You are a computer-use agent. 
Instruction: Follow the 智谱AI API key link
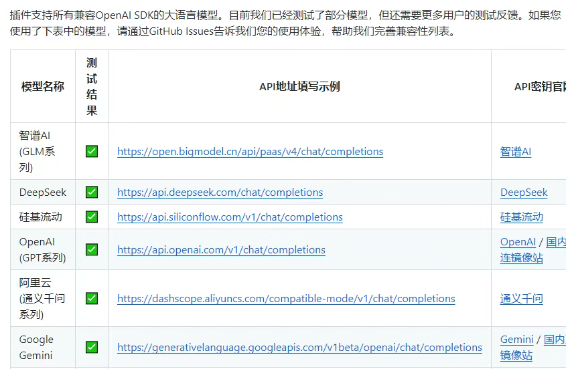click(516, 152)
